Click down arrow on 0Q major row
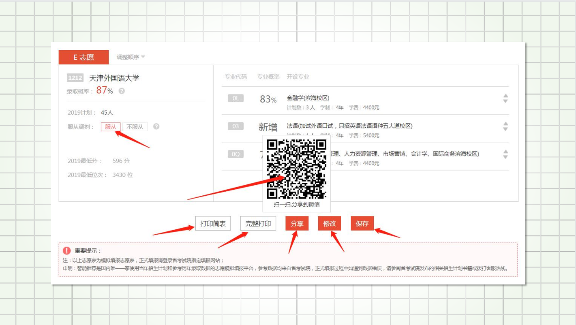The image size is (576, 325). pyautogui.click(x=505, y=157)
